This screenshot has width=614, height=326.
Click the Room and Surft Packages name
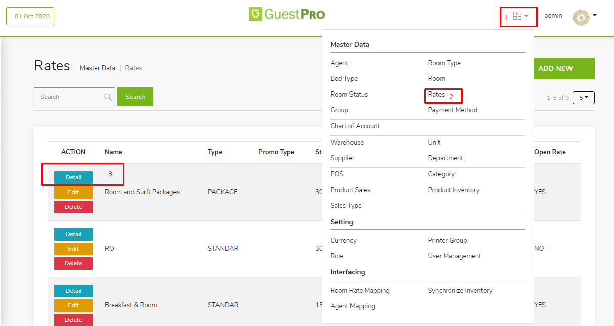(142, 192)
